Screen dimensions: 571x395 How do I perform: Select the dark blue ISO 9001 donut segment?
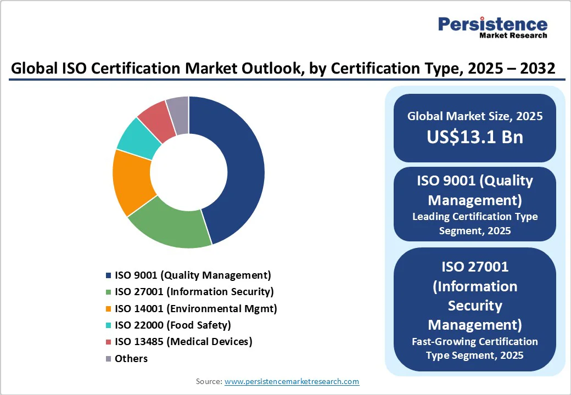tap(242, 165)
